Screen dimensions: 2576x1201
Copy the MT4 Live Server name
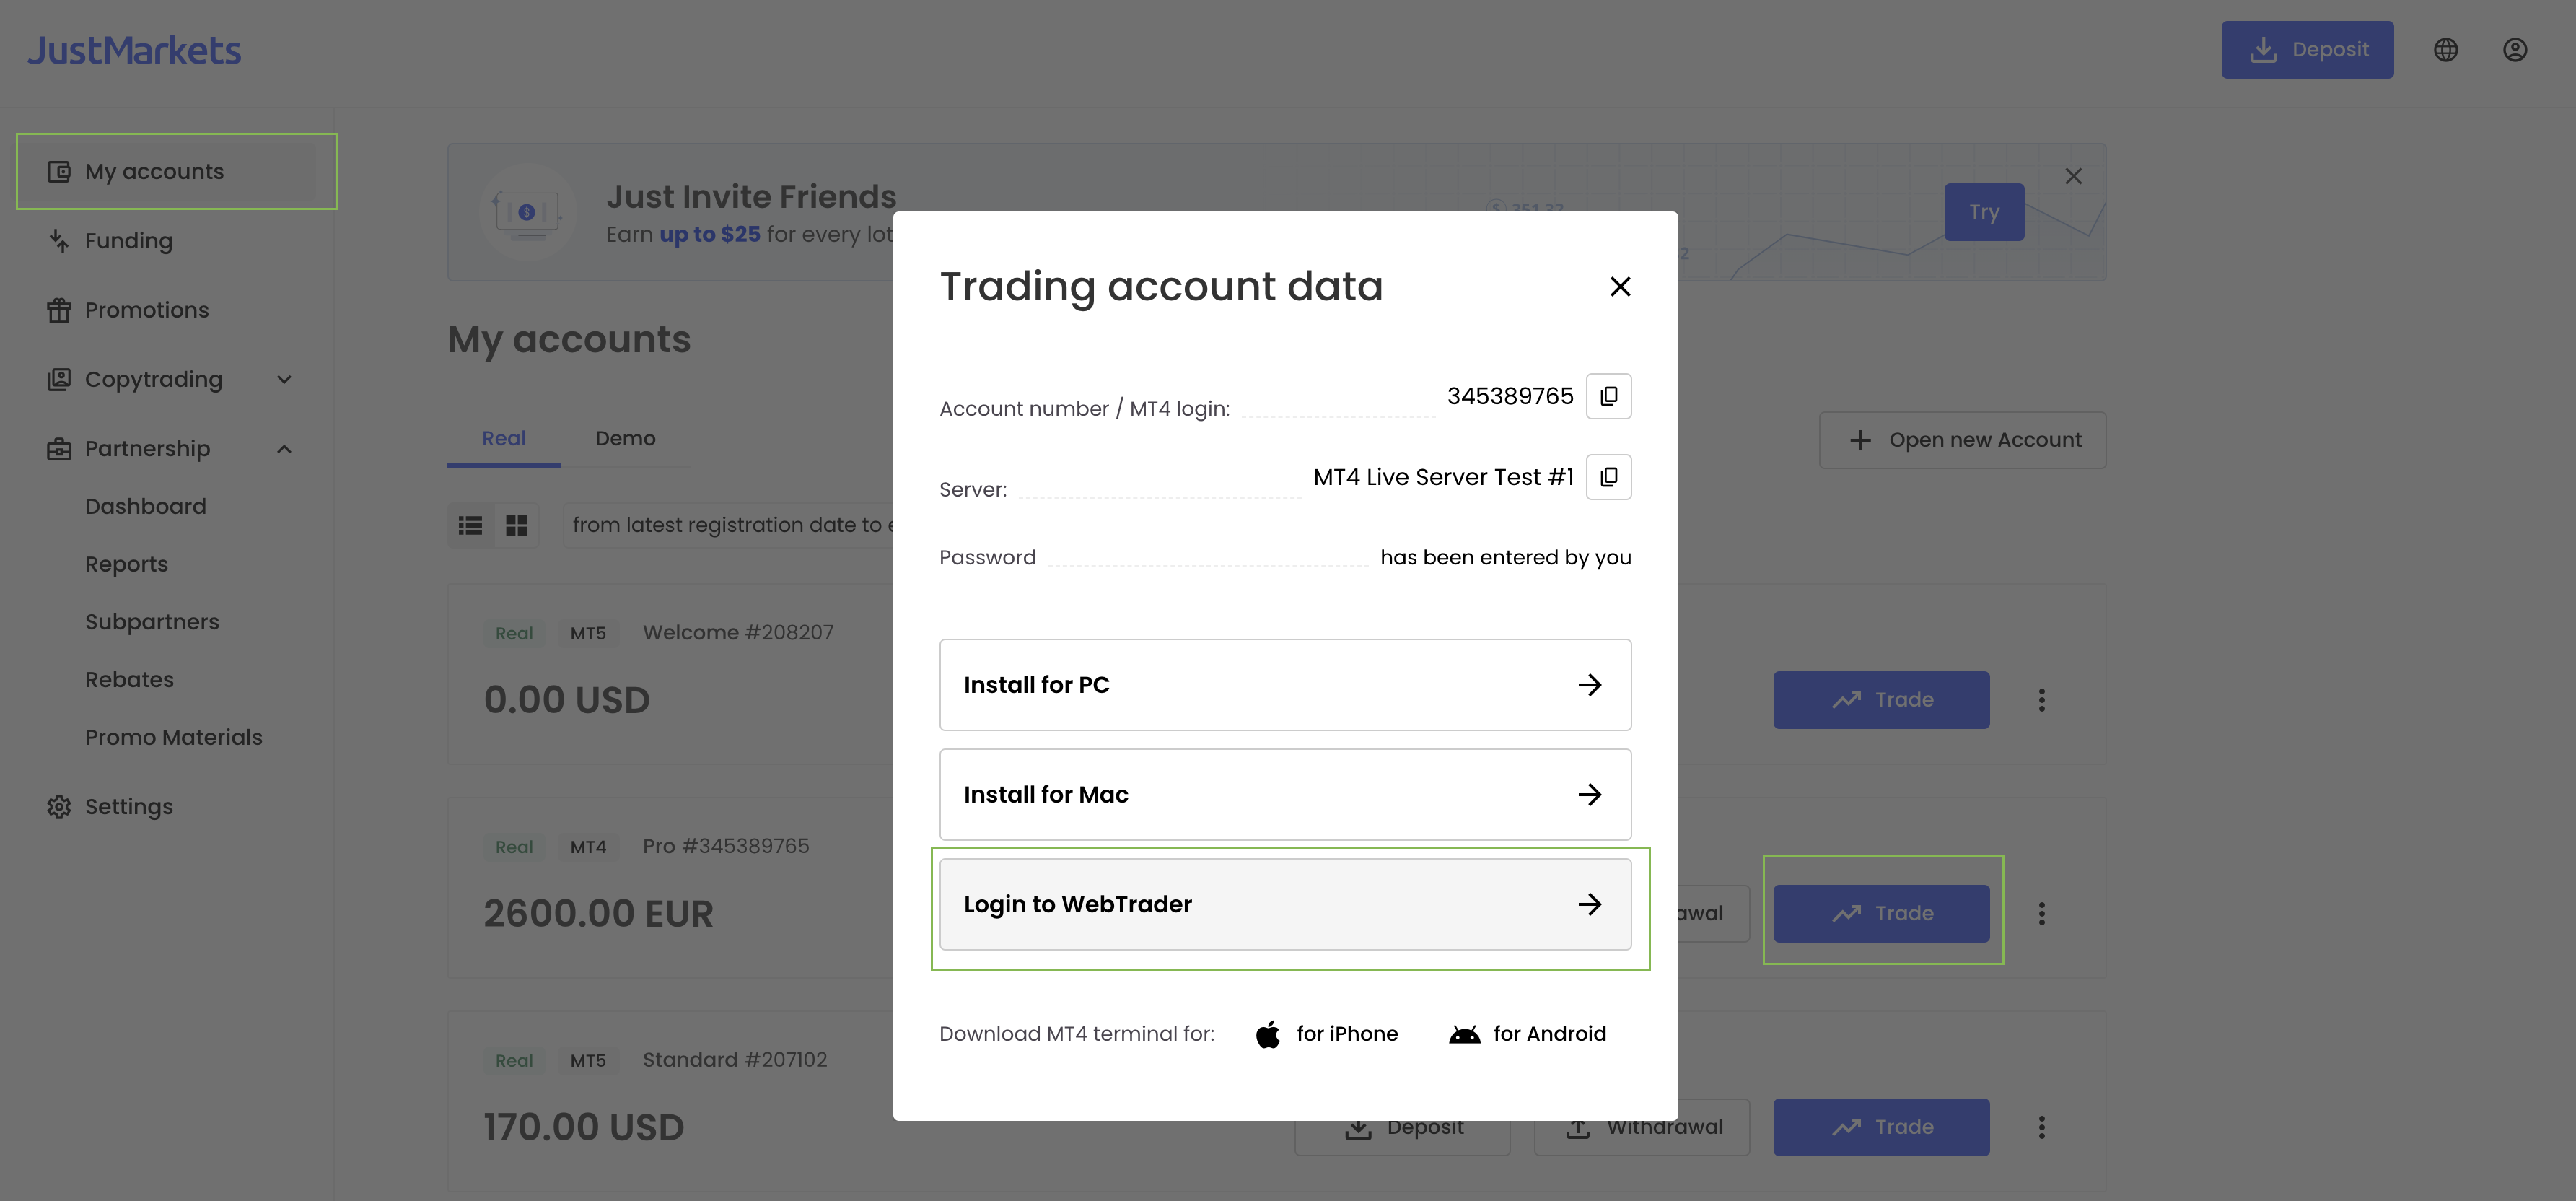coord(1608,477)
